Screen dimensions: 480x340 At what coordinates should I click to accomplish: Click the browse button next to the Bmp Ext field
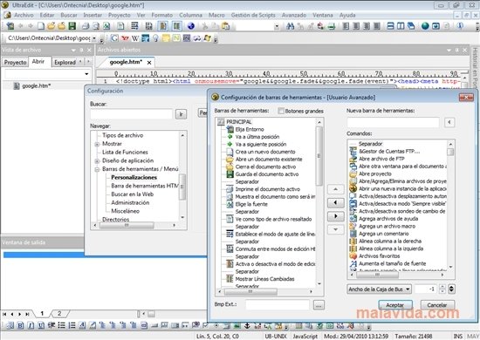319,305
